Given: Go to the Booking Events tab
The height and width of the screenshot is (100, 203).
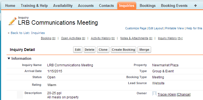Looking at the screenshot, I should [174, 5].
